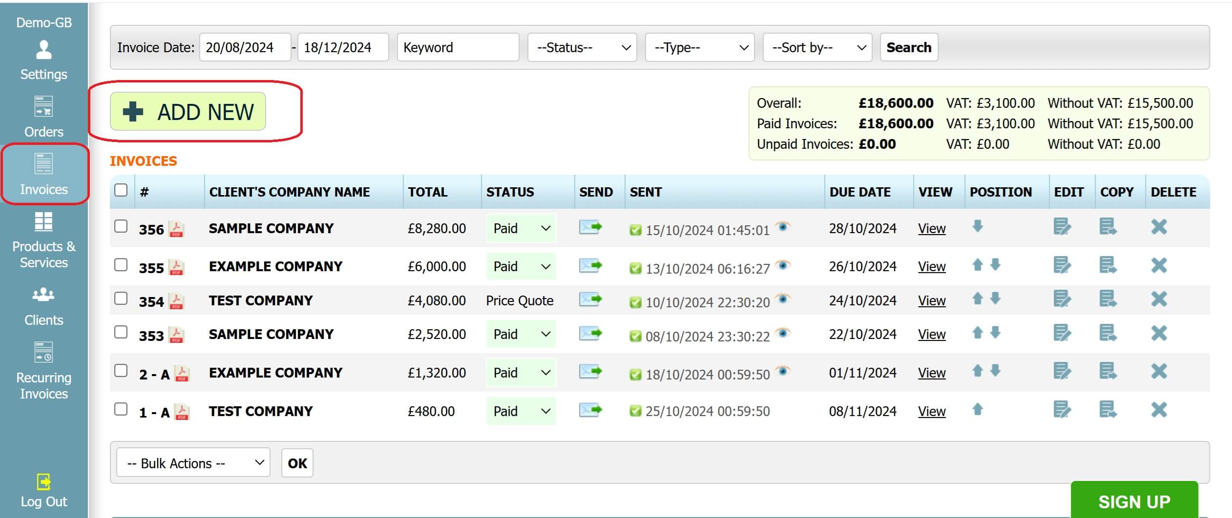
Task: Switch to the Orders section
Action: point(43,117)
